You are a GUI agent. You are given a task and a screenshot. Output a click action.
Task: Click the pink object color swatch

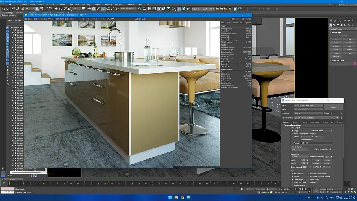(355, 64)
